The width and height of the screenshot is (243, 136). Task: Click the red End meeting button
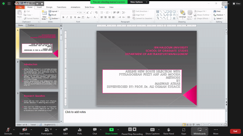[x=235, y=131]
